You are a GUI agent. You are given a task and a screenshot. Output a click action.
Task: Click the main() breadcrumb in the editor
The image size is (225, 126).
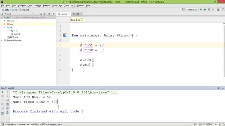tap(77, 20)
